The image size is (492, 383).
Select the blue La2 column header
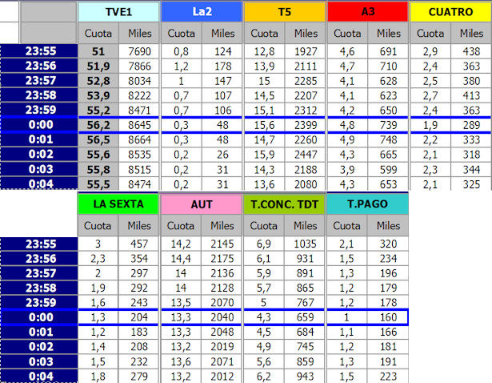tap(201, 12)
